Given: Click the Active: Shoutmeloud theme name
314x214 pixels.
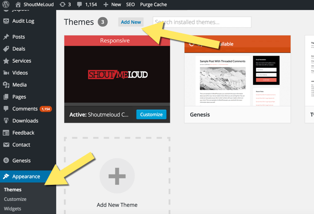Looking at the screenshot, I should 99,114.
